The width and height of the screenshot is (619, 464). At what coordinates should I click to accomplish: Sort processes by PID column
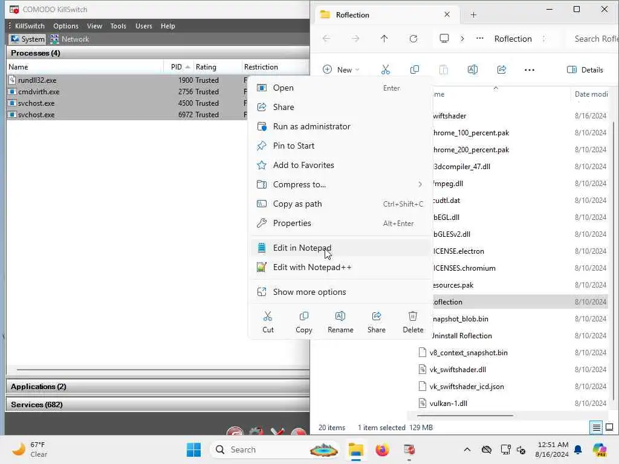pyautogui.click(x=179, y=66)
